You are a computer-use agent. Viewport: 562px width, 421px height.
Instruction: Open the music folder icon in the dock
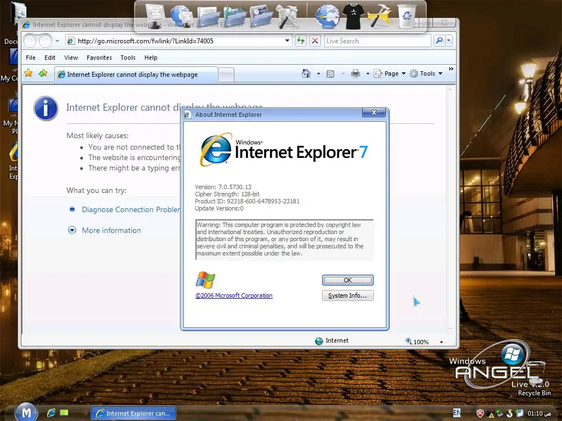click(x=235, y=17)
